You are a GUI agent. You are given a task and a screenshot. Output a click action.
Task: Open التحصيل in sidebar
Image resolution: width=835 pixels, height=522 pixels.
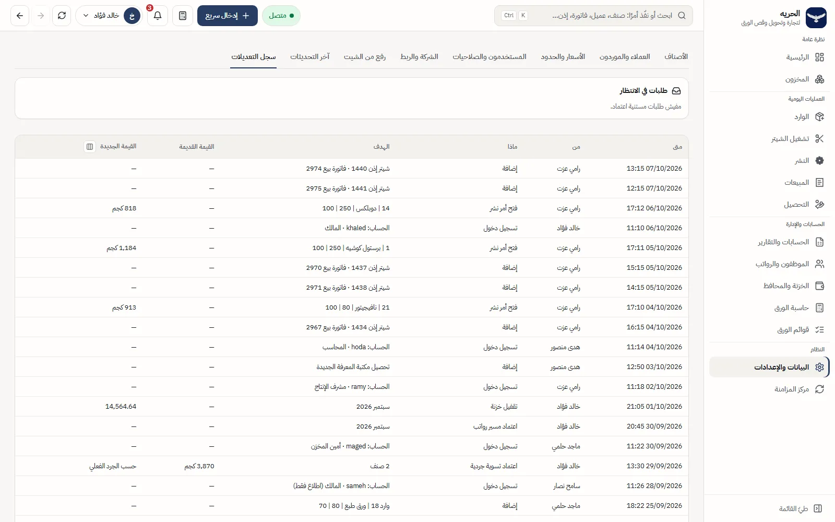pos(769,205)
